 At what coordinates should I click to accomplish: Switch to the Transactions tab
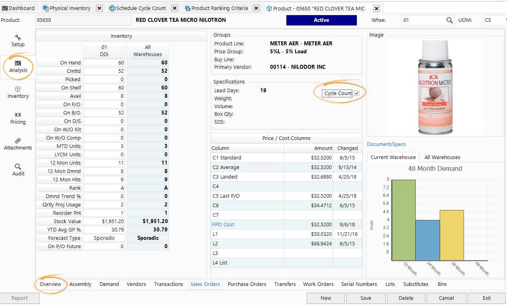168,284
